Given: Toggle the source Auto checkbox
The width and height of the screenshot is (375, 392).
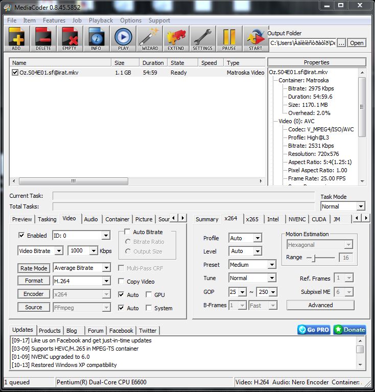Looking at the screenshot, I should (x=121, y=308).
